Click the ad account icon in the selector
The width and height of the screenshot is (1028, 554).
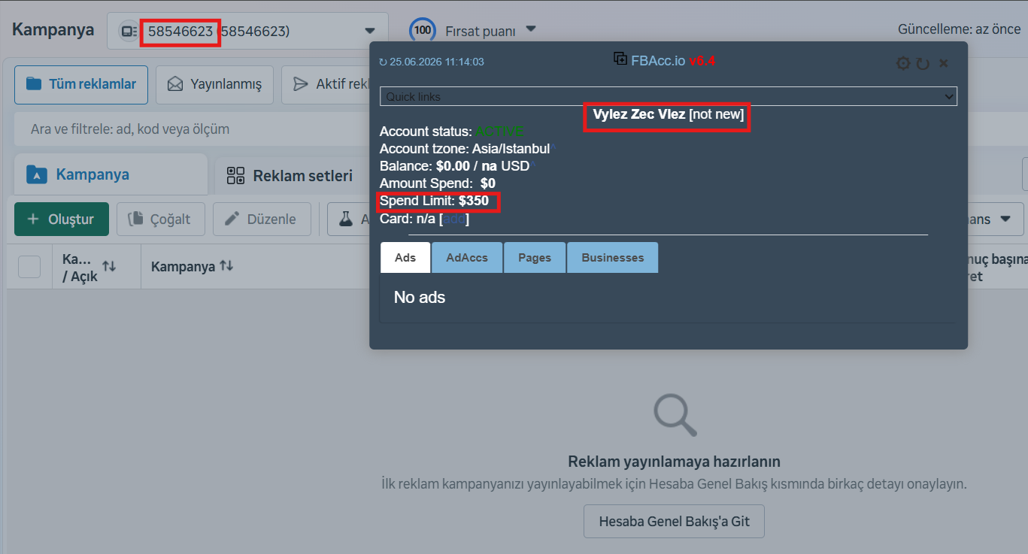point(129,31)
